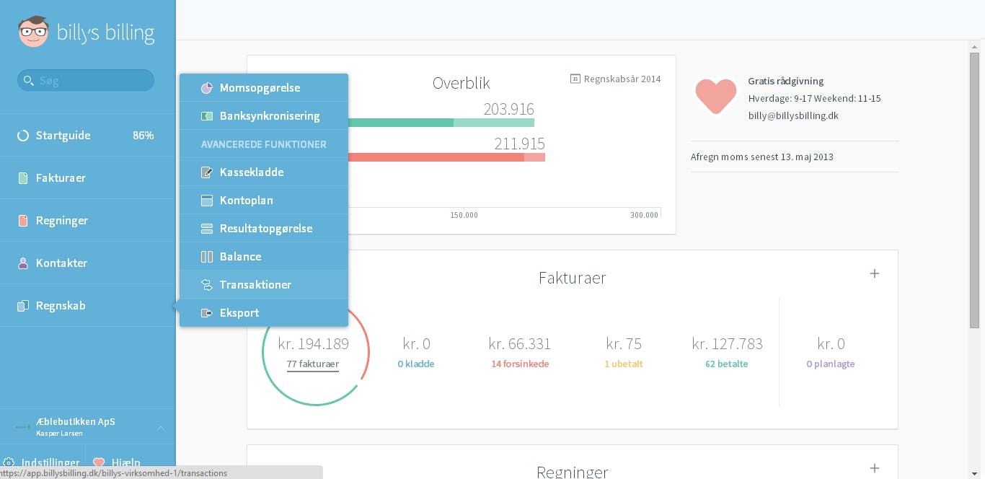Filter by 0 planlagte invoices

click(x=831, y=364)
